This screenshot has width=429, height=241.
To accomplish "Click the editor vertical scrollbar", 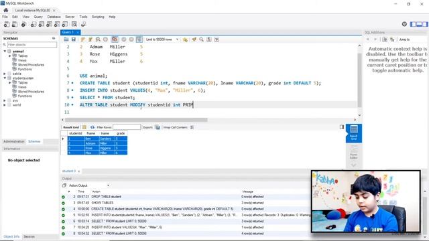I will click(359, 80).
